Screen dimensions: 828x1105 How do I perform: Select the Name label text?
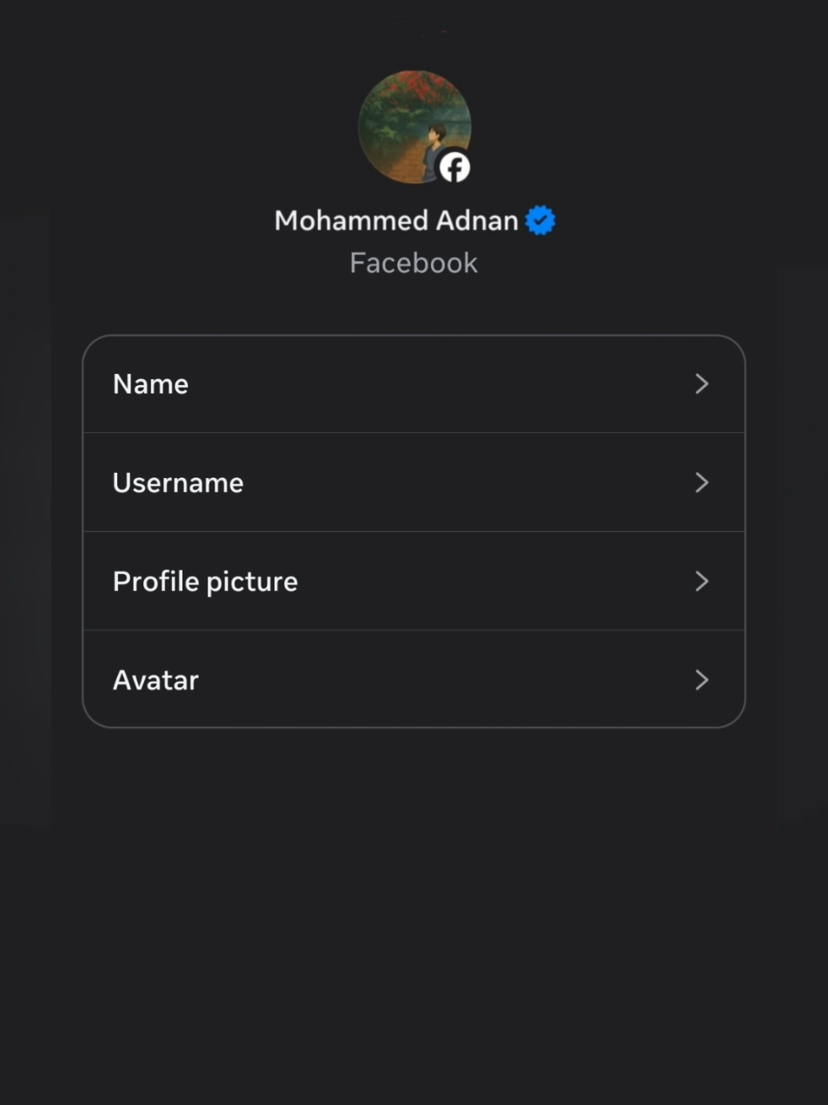[x=150, y=384]
